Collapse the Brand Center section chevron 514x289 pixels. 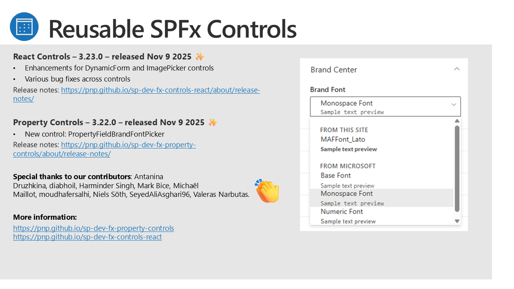(457, 69)
